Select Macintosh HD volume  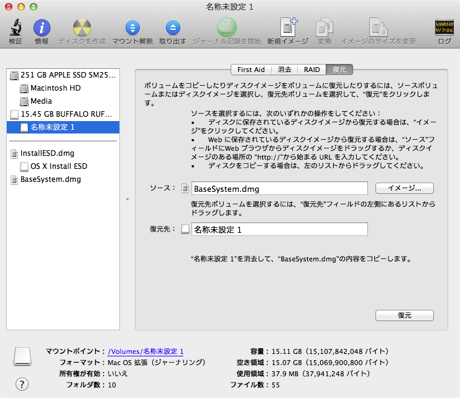click(x=63, y=88)
